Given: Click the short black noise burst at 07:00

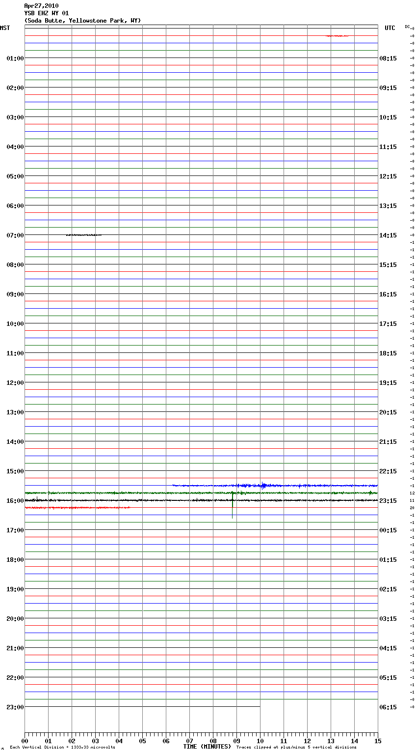Looking at the screenshot, I should (84, 235).
